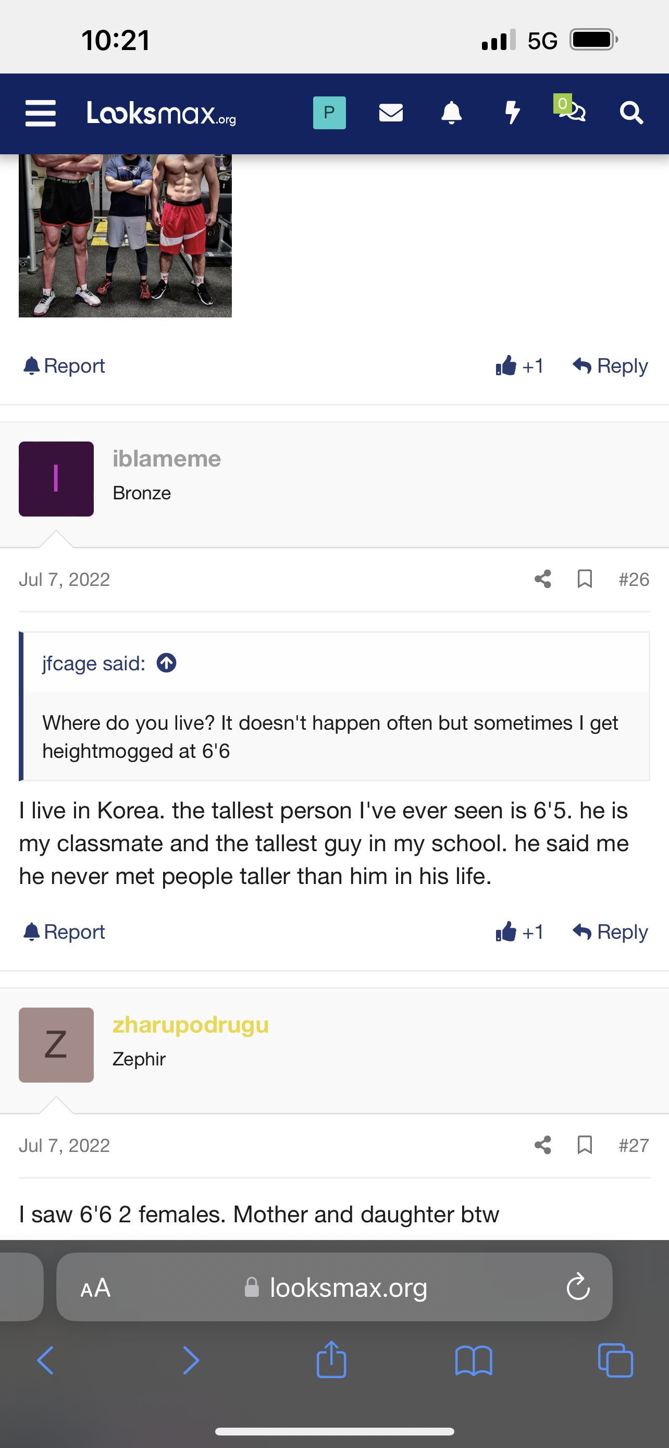
Task: Bookmark post #26
Action: coord(585,579)
